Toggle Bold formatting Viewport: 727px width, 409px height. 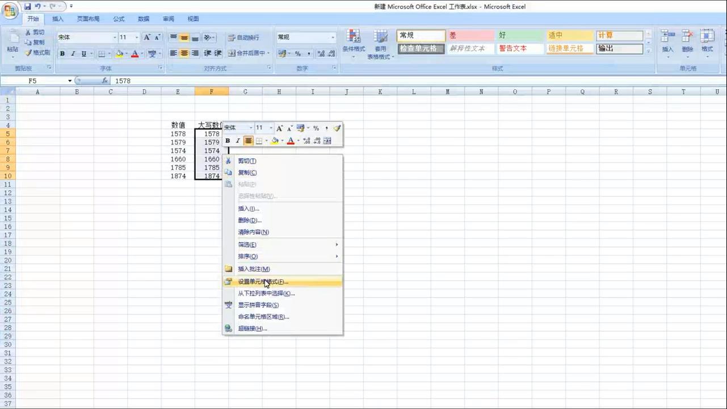[x=62, y=53]
